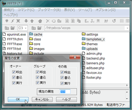Click the 現在の属性 value field
The width and height of the screenshot is (132, 110).
(x=65, y=92)
